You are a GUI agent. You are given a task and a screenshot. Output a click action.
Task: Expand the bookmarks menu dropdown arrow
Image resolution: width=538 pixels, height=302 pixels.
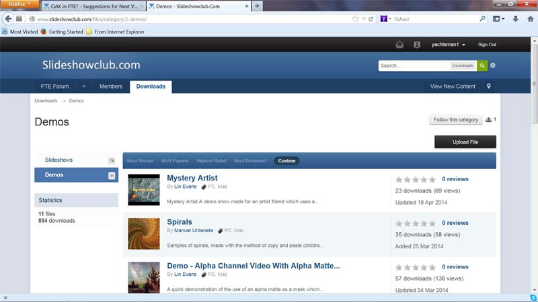pyautogui.click(x=503, y=19)
